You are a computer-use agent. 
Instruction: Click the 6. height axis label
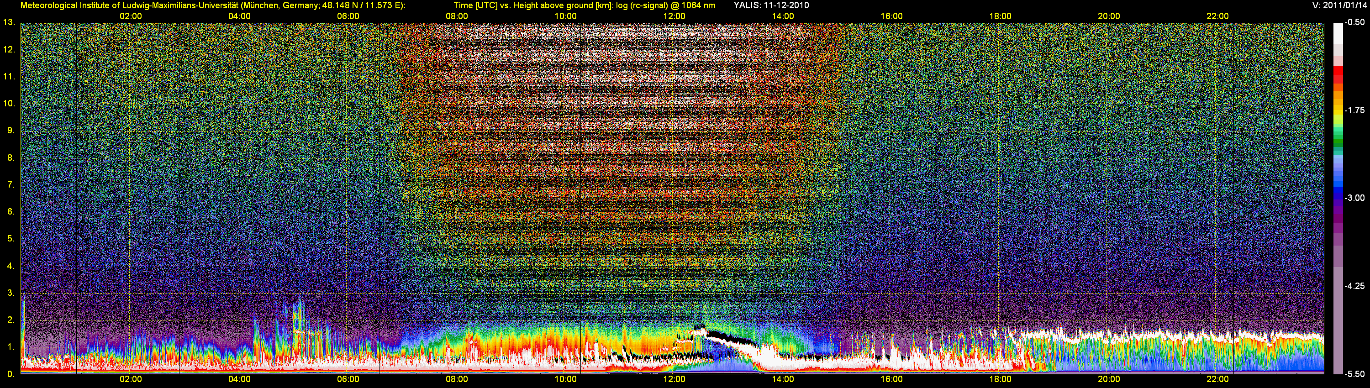pyautogui.click(x=11, y=211)
